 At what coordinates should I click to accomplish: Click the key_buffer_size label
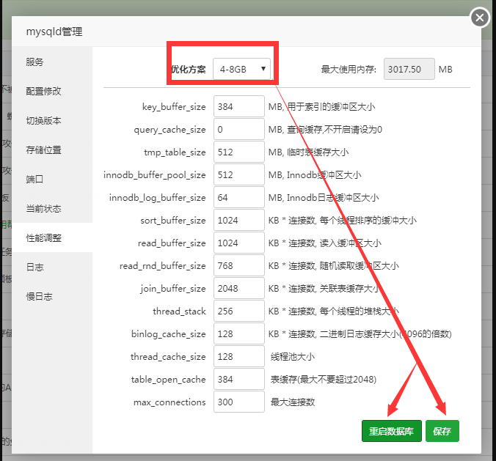coord(174,107)
